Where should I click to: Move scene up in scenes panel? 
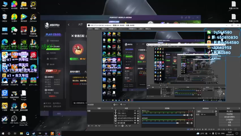[96, 126]
